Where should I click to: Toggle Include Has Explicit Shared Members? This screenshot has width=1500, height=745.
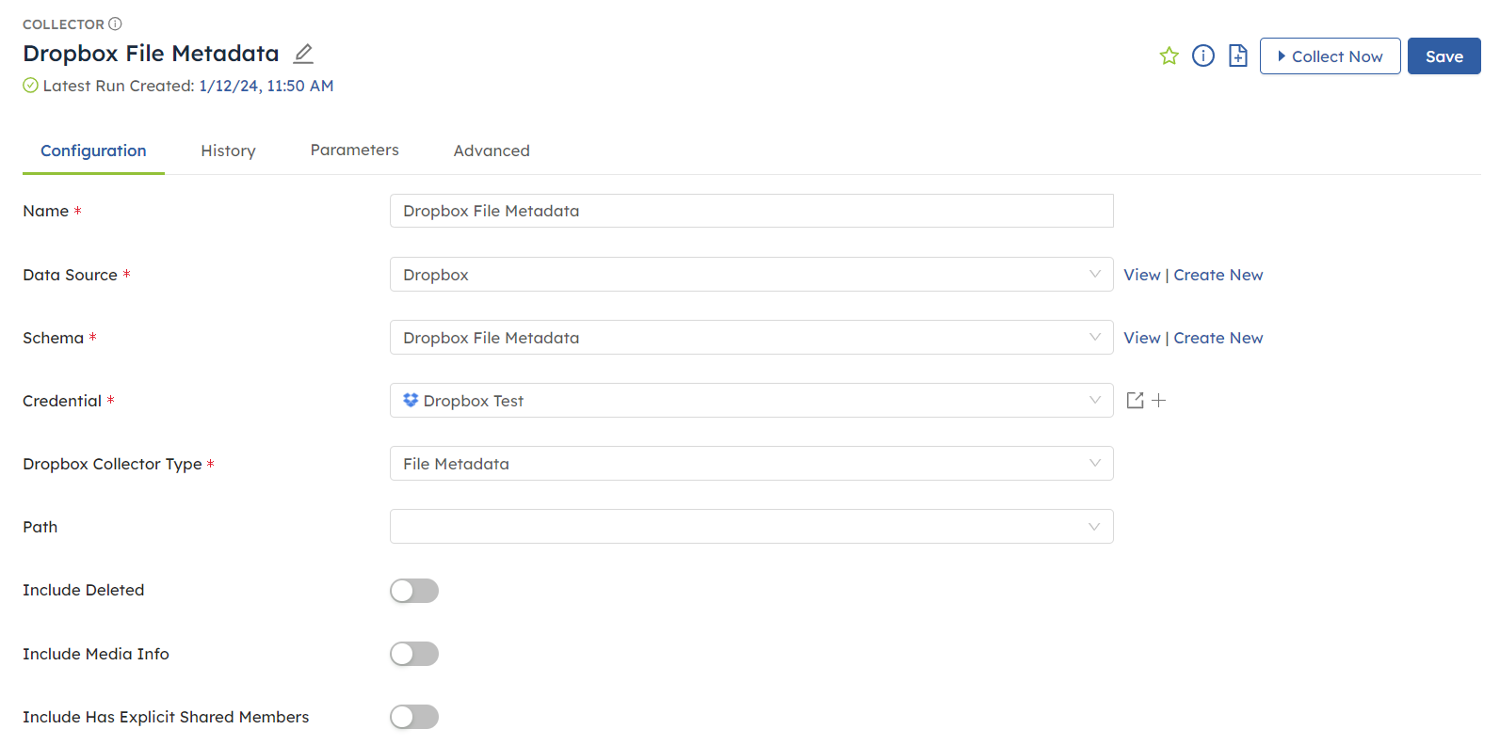414,717
